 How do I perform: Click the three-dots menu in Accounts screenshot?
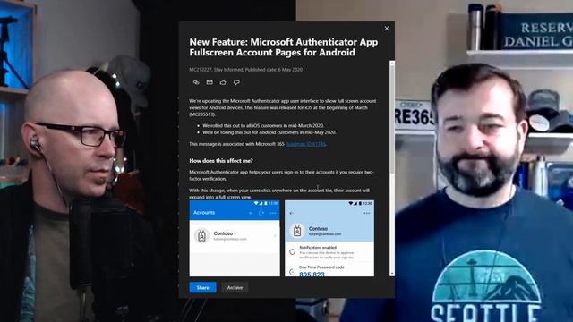coord(272,213)
